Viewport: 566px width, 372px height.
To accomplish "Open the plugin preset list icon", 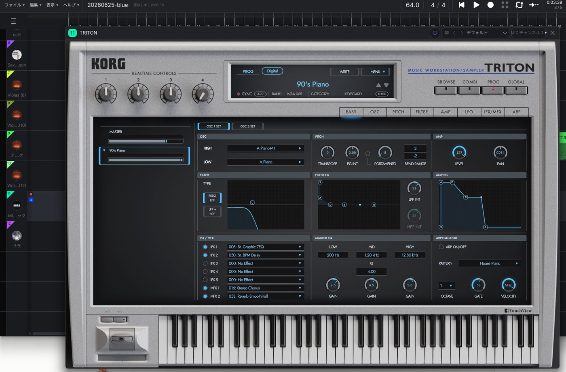I will [x=446, y=33].
